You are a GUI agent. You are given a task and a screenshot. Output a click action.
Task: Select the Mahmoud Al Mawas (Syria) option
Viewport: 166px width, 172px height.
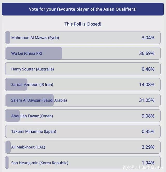(35, 38)
